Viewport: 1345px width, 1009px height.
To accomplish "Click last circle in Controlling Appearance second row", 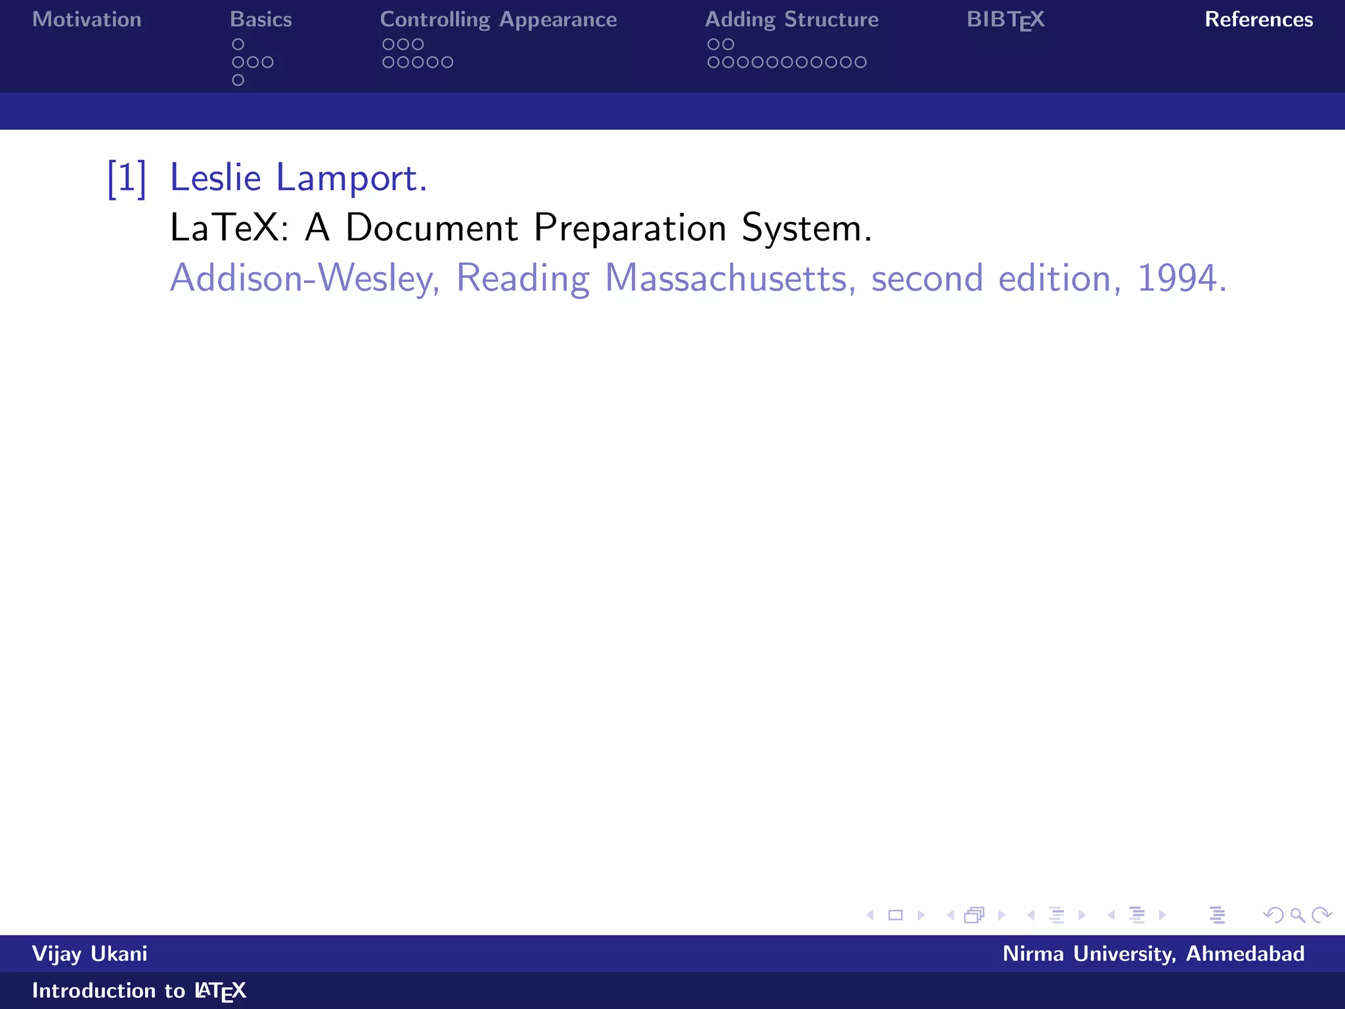I will pyautogui.click(x=447, y=62).
